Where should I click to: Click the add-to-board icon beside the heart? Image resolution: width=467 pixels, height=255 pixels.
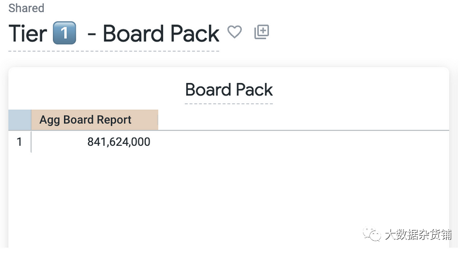pyautogui.click(x=262, y=32)
